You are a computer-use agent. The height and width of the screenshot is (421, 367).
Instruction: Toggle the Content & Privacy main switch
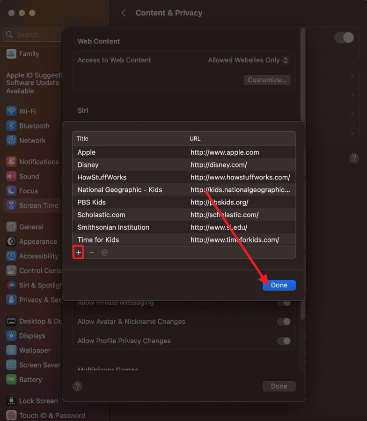(344, 38)
